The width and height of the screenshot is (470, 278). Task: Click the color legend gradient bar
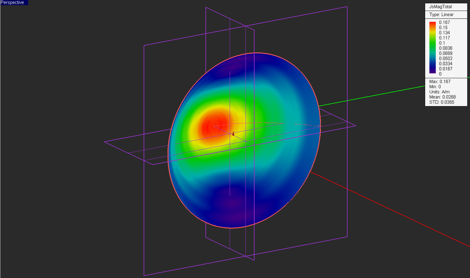(x=433, y=48)
